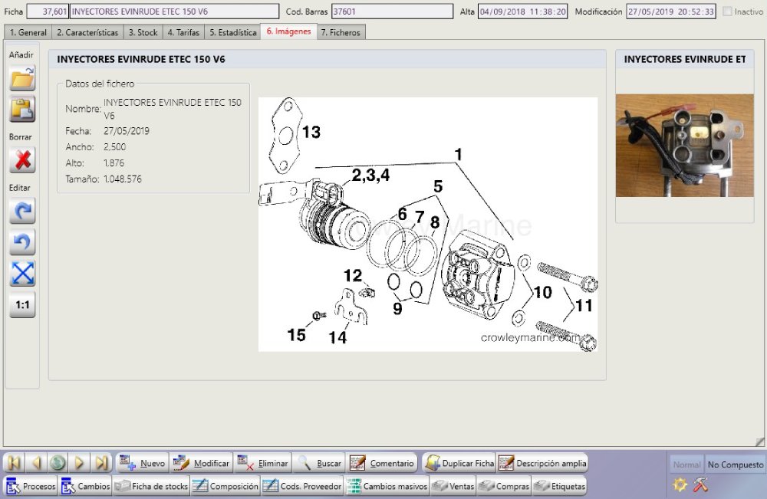Go to the first record

pos(15,463)
